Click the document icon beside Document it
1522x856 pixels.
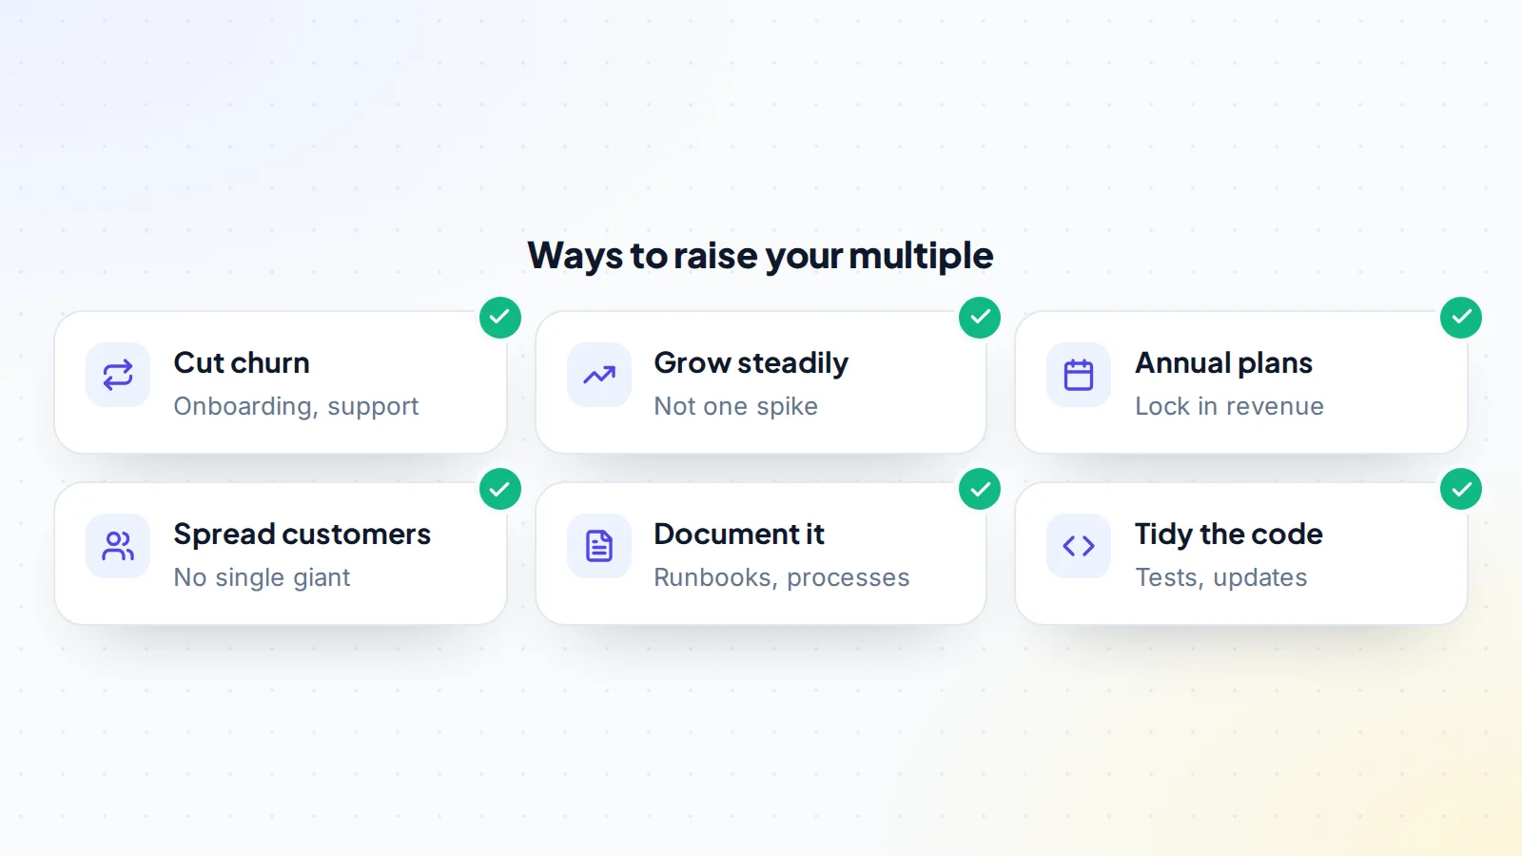click(599, 546)
